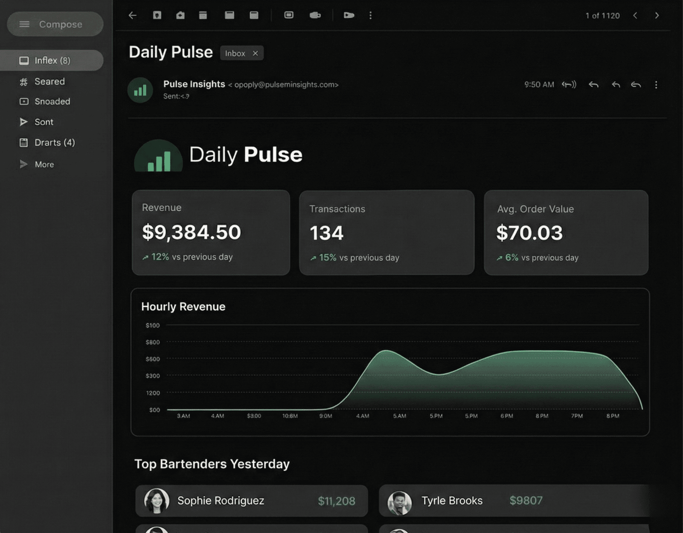This screenshot has height=533, width=683.
Task: Open more options next to the sender row
Action: 656,85
